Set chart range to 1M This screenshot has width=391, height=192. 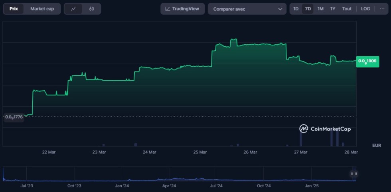(x=320, y=9)
